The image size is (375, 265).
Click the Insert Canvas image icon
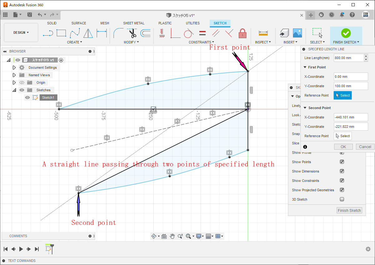click(x=297, y=33)
